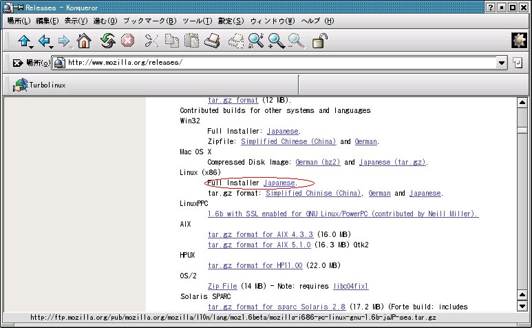Screen dimensions: 532x328
Task: Click the OS/2 Zip File link
Action: coord(222,286)
